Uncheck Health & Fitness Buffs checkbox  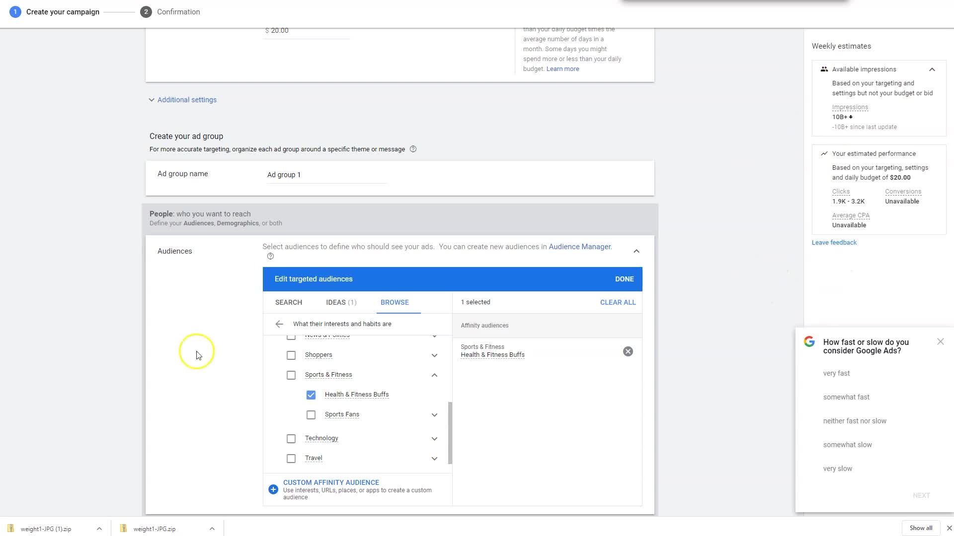tap(311, 395)
